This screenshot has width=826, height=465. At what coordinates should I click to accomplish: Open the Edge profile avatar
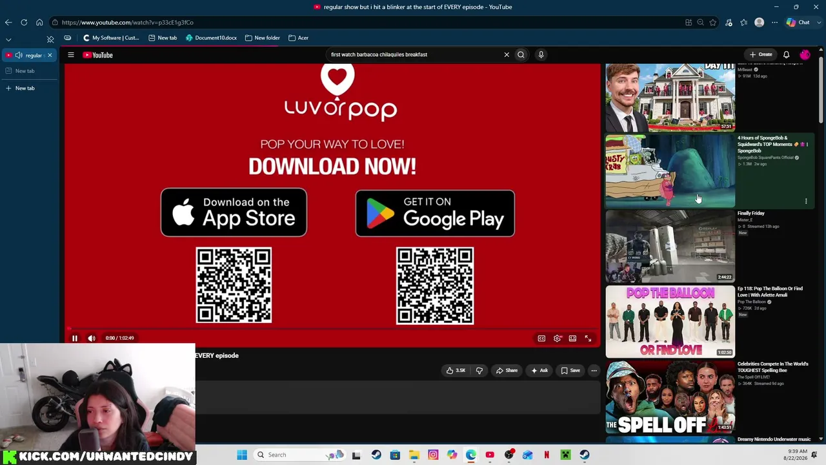(760, 23)
